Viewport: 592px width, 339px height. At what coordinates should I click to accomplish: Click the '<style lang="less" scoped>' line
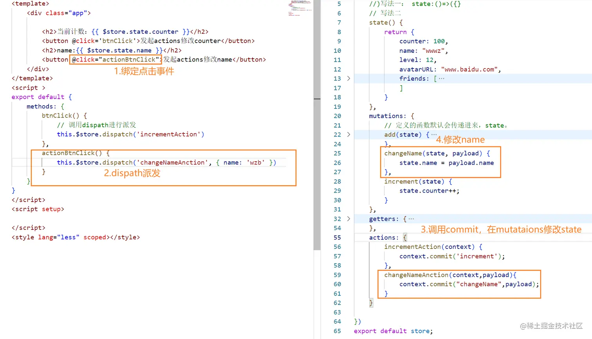pos(76,237)
